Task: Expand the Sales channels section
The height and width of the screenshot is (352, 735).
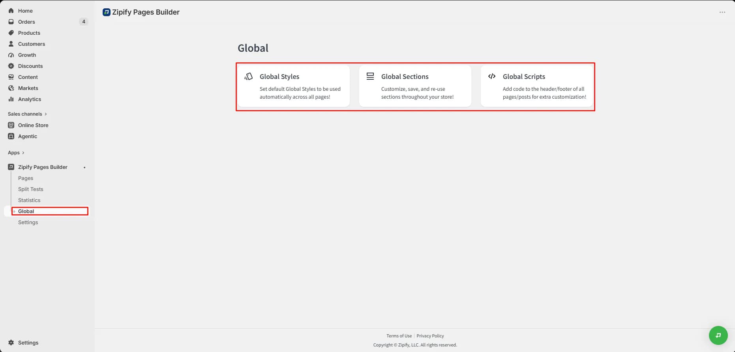Action: 27,114
